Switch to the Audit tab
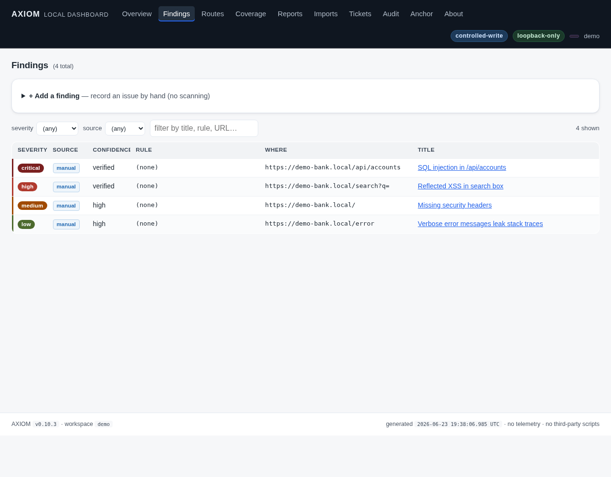611x477 pixels. [391, 14]
